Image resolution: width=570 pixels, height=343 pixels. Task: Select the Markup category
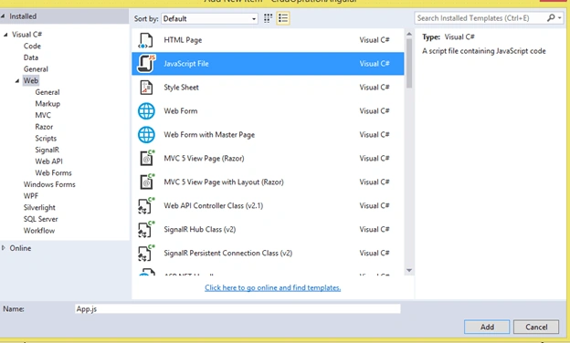pos(47,104)
